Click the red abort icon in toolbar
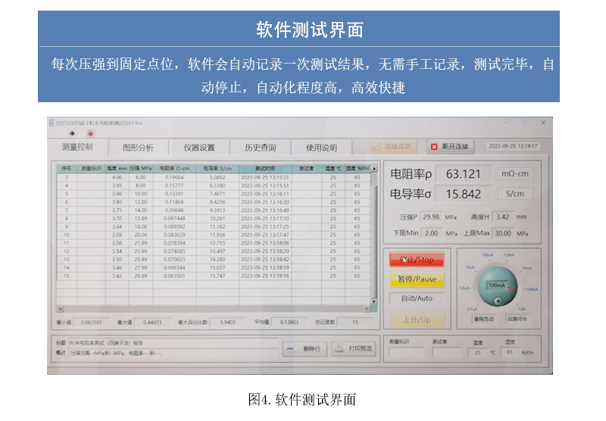This screenshot has height=421, width=606. click(x=90, y=133)
